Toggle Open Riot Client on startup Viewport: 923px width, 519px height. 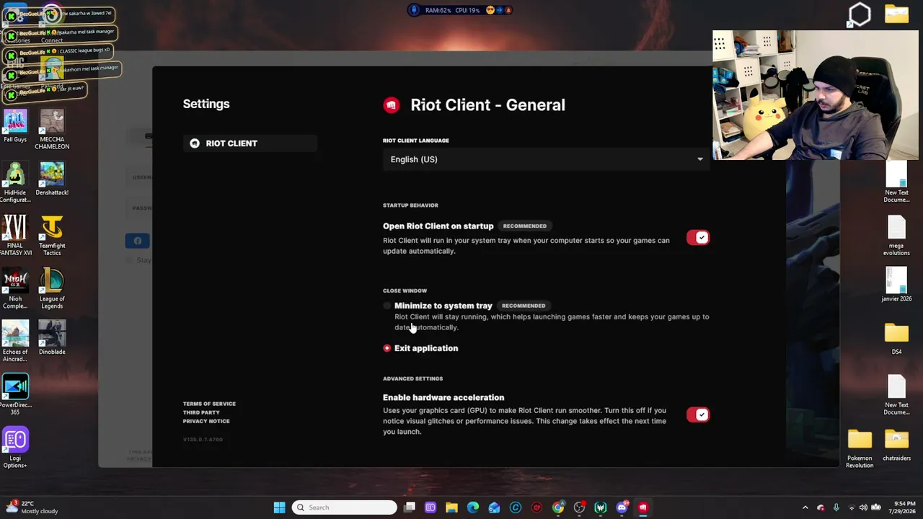pyautogui.click(x=698, y=238)
